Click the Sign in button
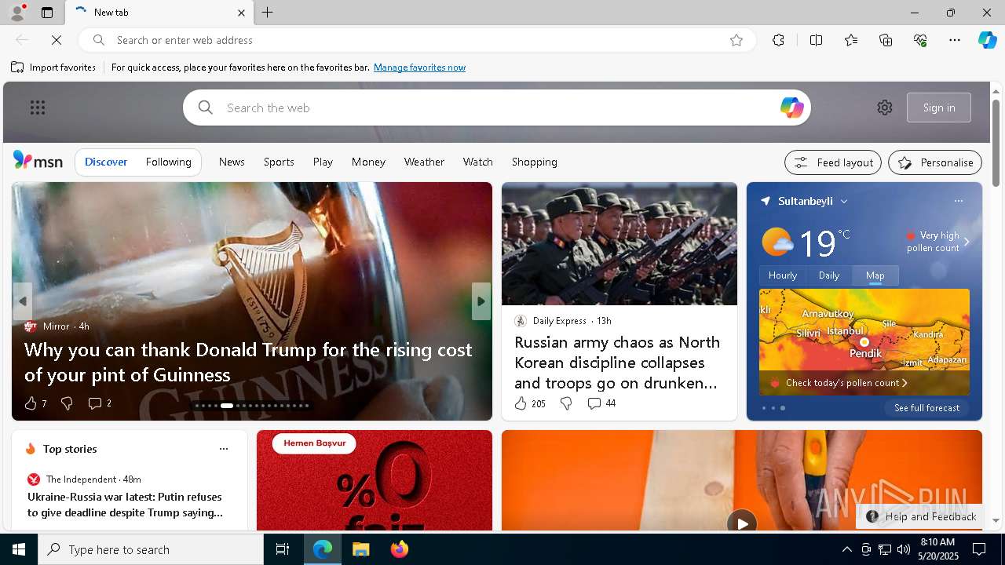This screenshot has height=565, width=1005. coord(939,108)
